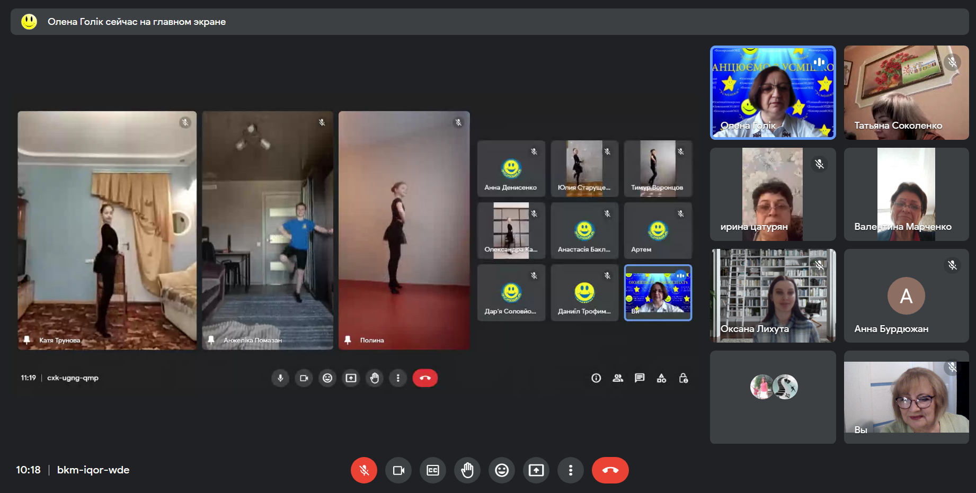The height and width of the screenshot is (493, 976).
Task: Show the people list icon
Action: pyautogui.click(x=618, y=378)
